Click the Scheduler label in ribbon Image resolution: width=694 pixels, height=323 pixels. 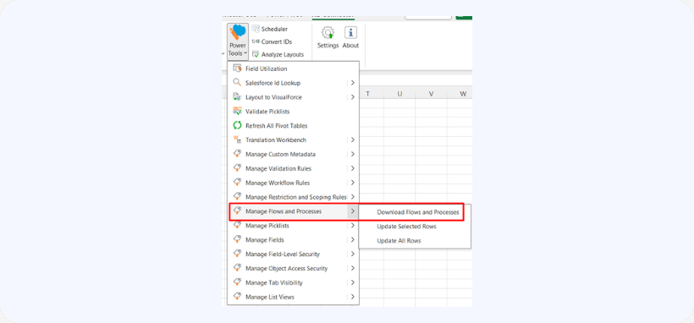274,29
